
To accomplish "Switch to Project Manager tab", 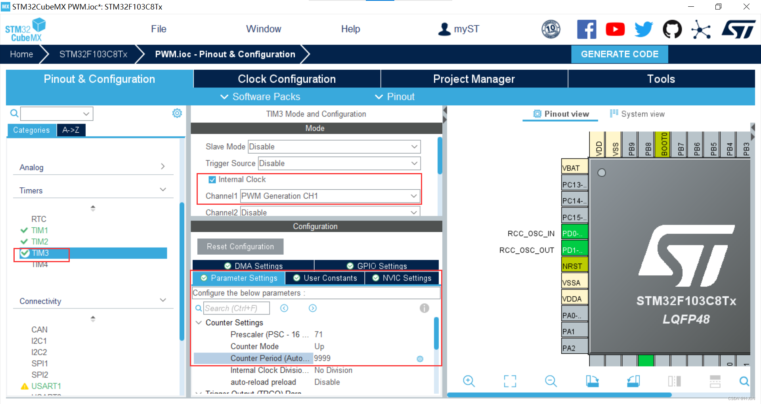I will 474,79.
